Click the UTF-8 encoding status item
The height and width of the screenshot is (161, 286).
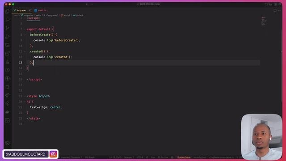[140, 157]
